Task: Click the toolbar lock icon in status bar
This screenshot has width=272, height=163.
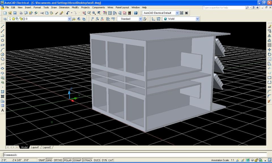Action: (x=256, y=160)
